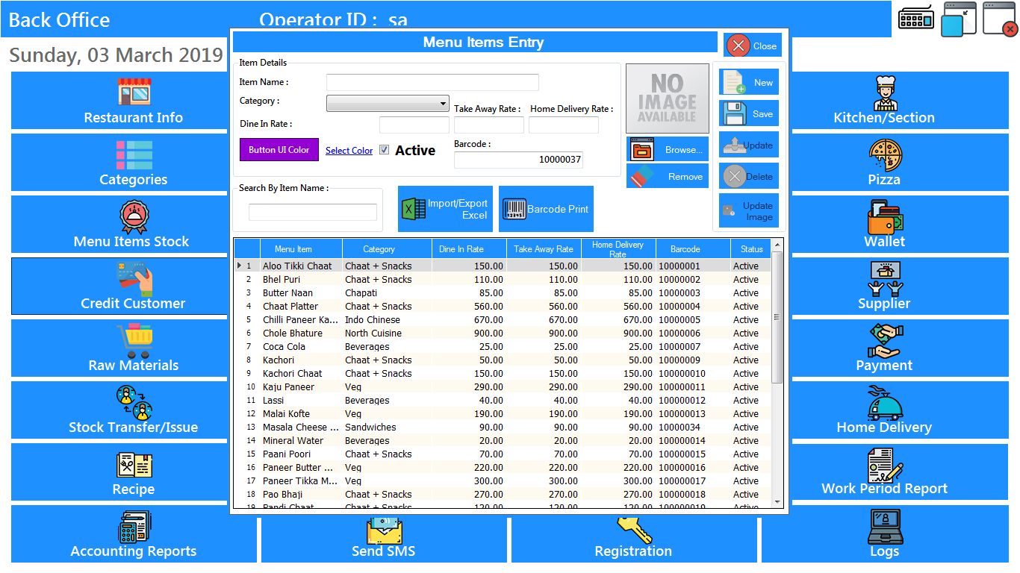Viewport: 1020px width, 573px height.
Task: Click the grid's vertical scrollbar thumb
Action: pos(777,317)
